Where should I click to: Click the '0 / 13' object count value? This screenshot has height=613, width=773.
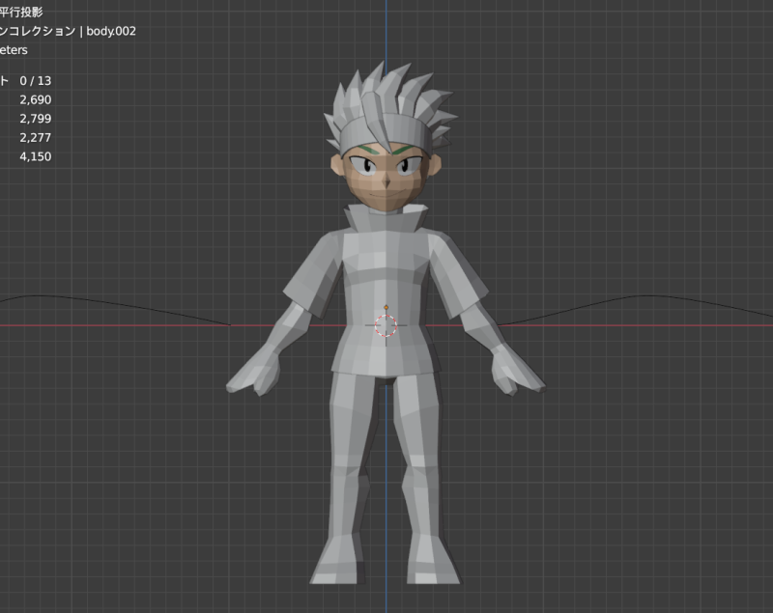(x=36, y=81)
